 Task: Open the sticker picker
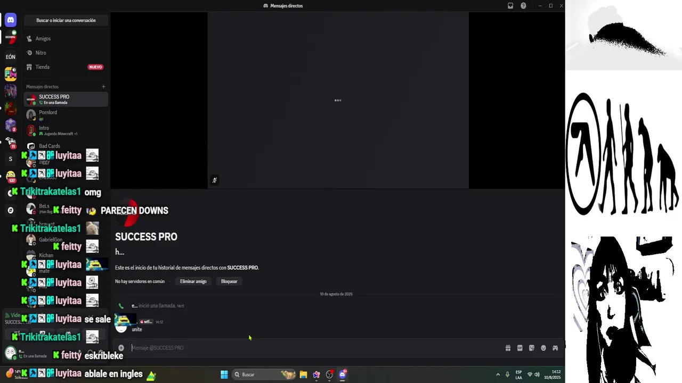(531, 348)
